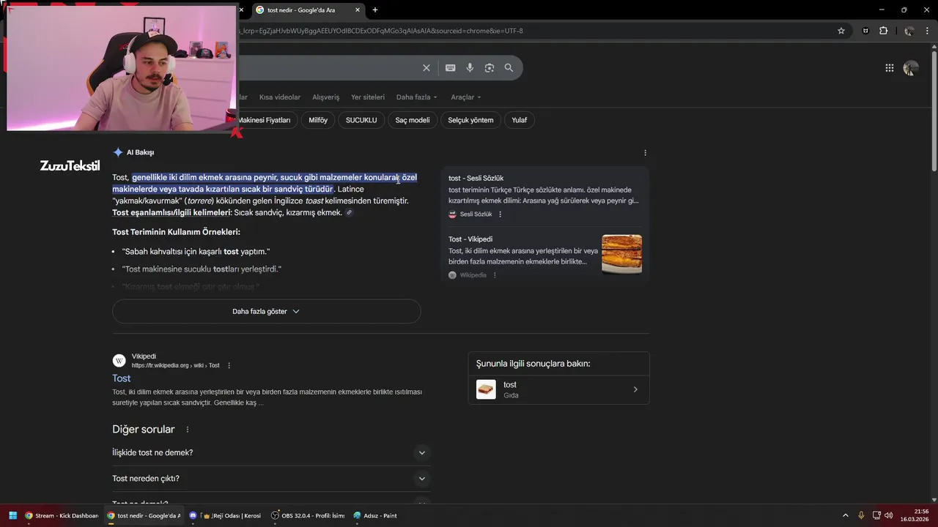
Task: Open the Google apps grid
Action: (x=890, y=68)
